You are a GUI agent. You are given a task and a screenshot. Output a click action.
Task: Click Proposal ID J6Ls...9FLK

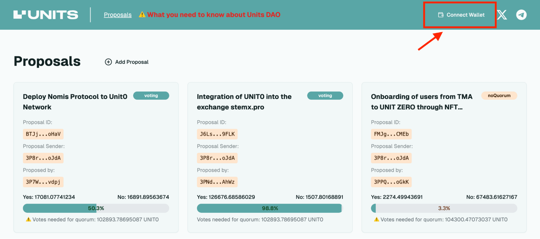pyautogui.click(x=217, y=134)
